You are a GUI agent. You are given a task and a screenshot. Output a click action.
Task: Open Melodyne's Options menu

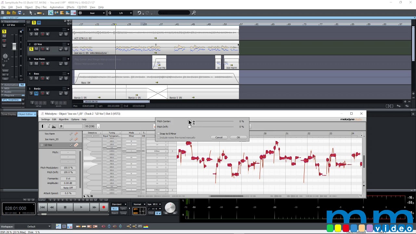pyautogui.click(x=75, y=120)
